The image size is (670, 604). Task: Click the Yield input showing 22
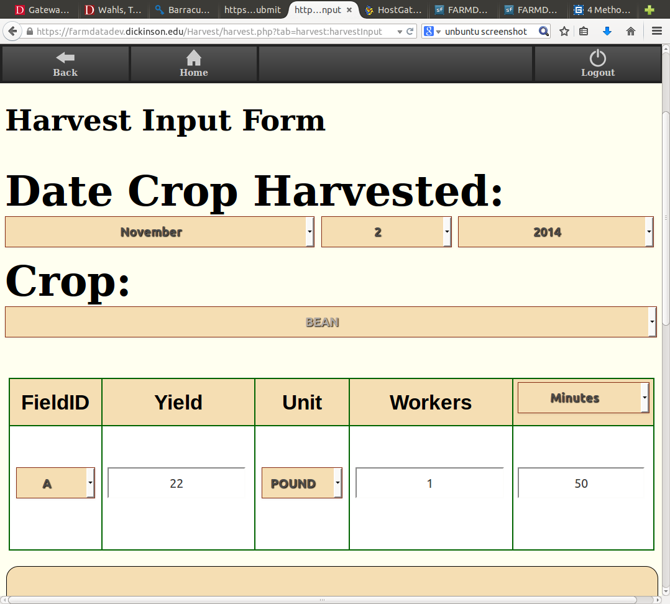tap(178, 483)
